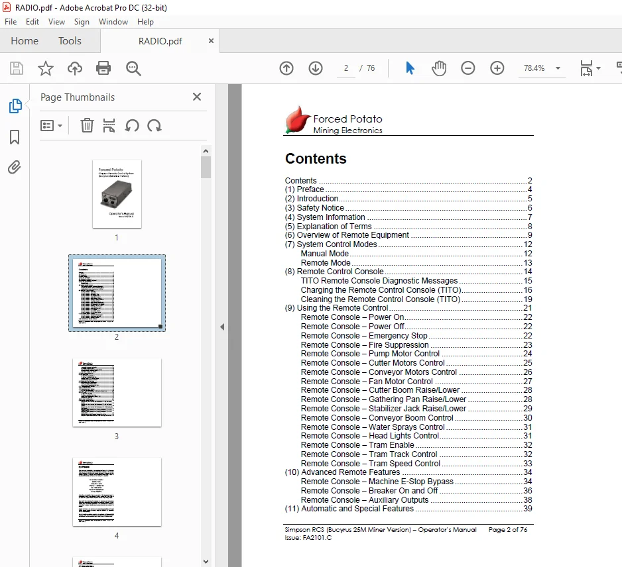622x567 pixels.
Task: Expand the page display options arrow
Action: [599, 68]
